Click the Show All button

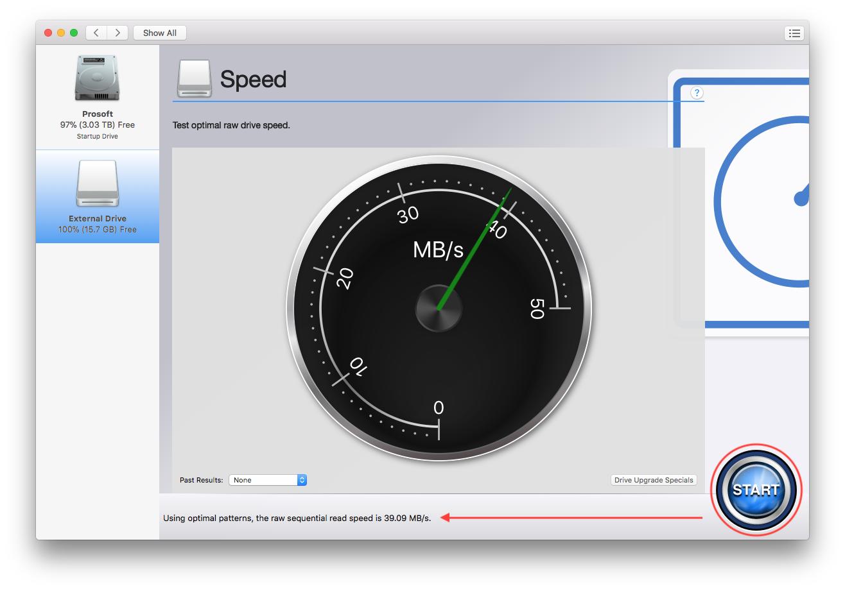[x=159, y=33]
